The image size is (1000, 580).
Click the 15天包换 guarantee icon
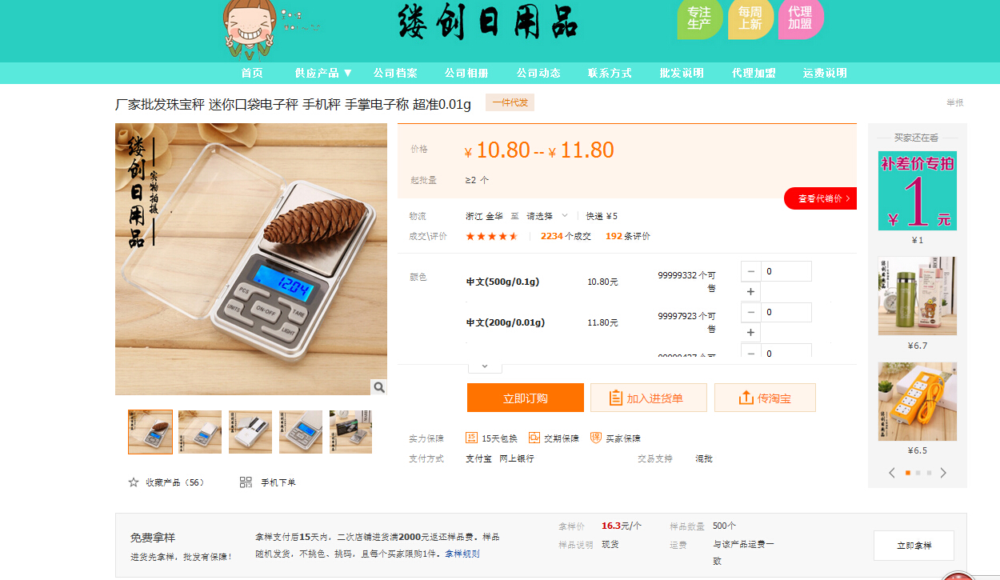point(472,438)
